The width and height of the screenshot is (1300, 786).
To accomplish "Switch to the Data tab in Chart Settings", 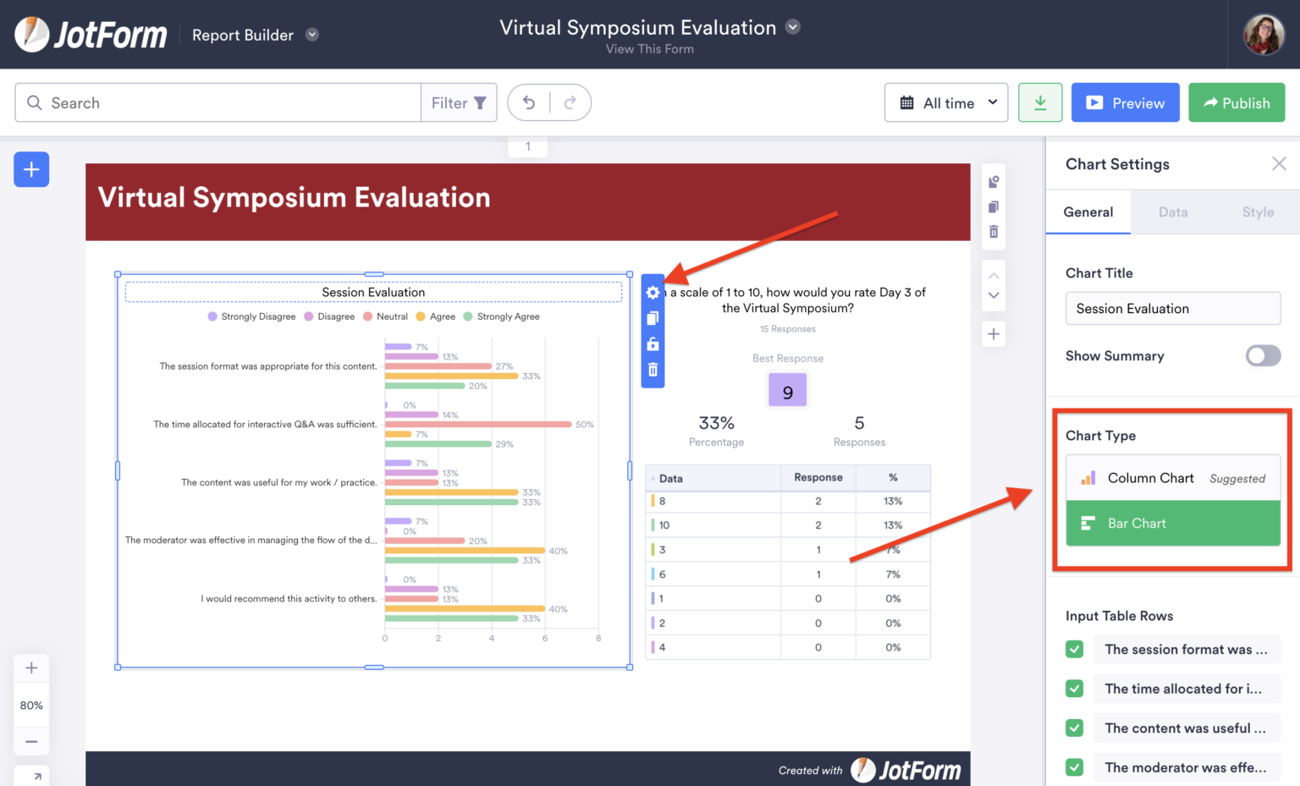I will [x=1173, y=212].
